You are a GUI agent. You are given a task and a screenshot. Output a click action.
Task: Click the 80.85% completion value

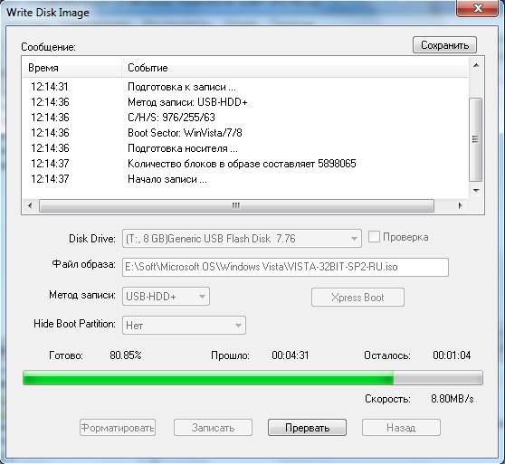126,355
